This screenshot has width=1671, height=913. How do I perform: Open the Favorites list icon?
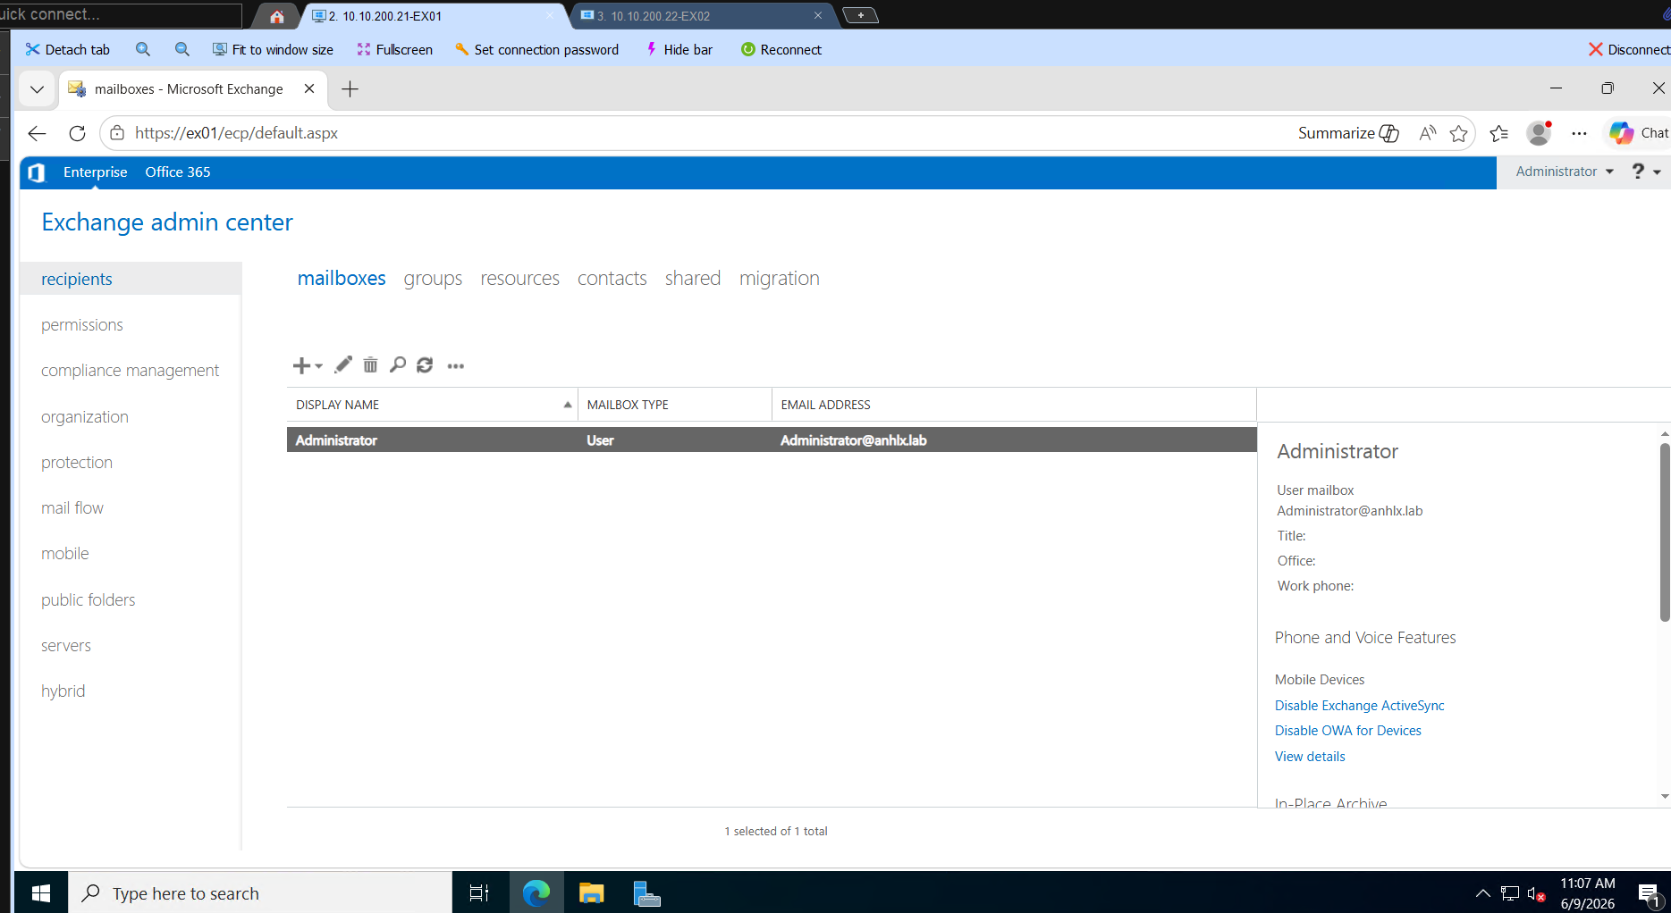point(1499,133)
